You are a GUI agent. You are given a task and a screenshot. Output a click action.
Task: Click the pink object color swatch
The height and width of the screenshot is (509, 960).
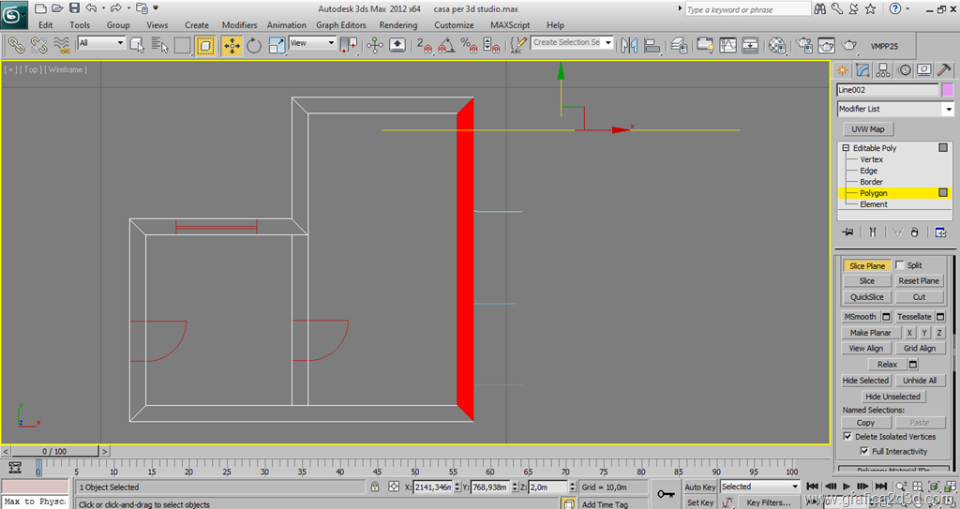[948, 90]
